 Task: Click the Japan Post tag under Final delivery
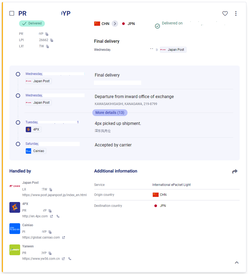click(x=173, y=50)
